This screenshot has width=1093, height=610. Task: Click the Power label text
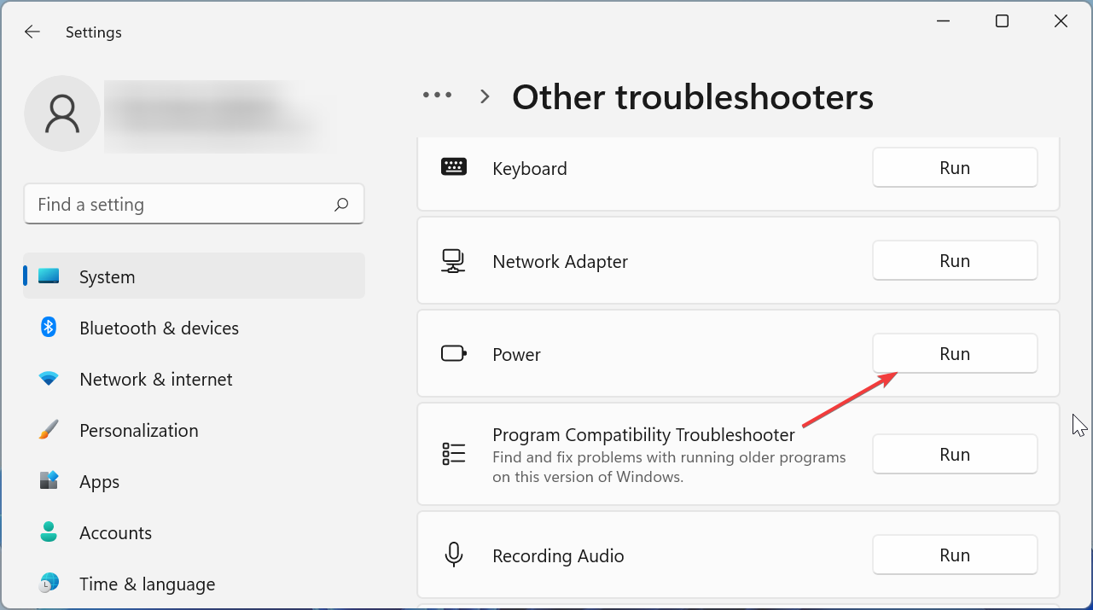click(516, 354)
